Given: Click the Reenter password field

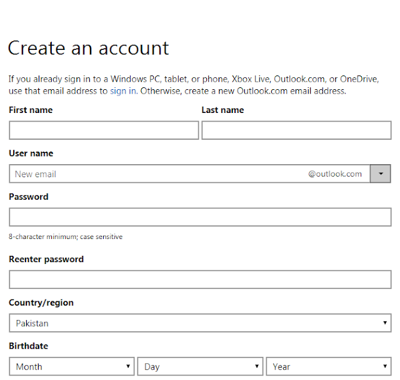Looking at the screenshot, I should [200, 280].
